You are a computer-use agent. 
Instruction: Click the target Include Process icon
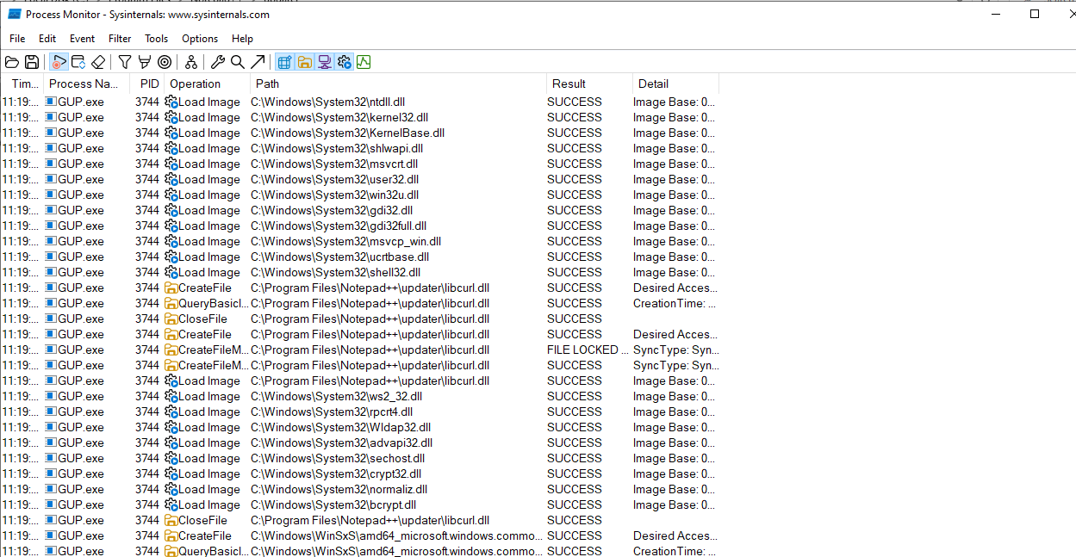[x=164, y=62]
